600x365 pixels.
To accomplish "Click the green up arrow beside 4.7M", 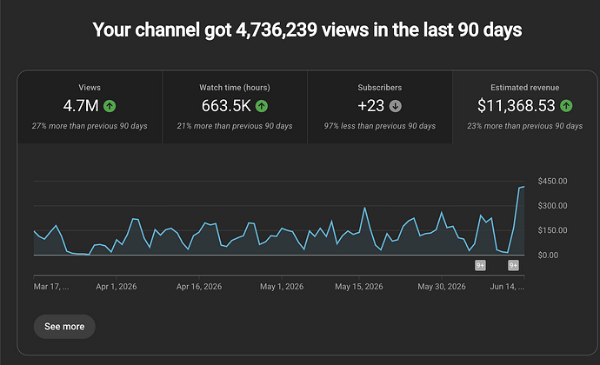I will tap(110, 106).
